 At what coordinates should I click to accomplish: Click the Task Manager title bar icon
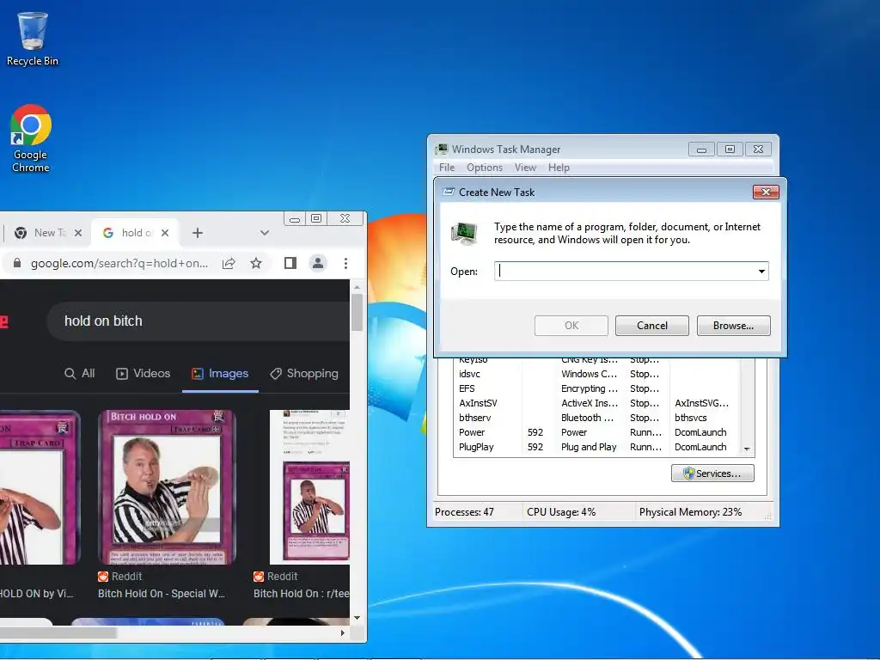click(443, 150)
